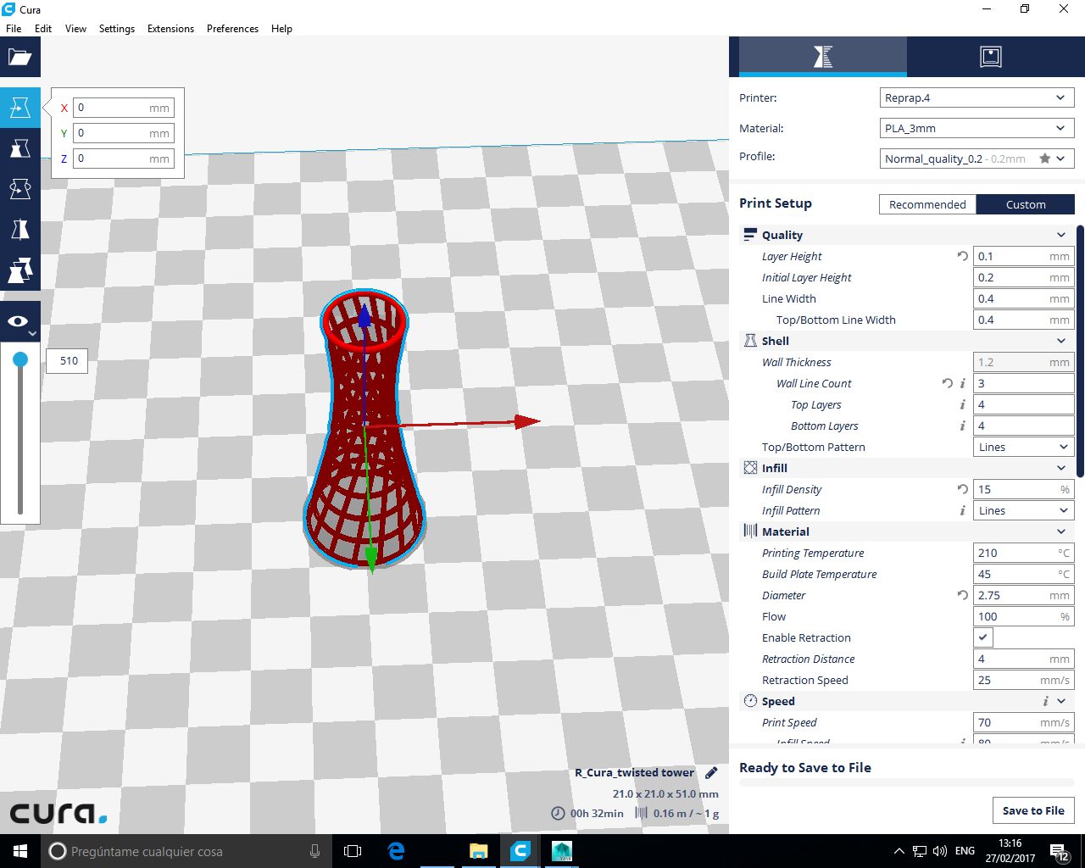Viewport: 1085px width, 868px height.
Task: Click the layer number field 510
Action: [68, 361]
